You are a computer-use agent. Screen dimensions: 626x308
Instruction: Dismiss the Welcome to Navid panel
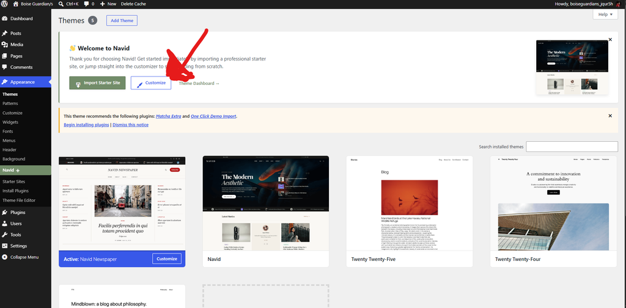pos(610,40)
